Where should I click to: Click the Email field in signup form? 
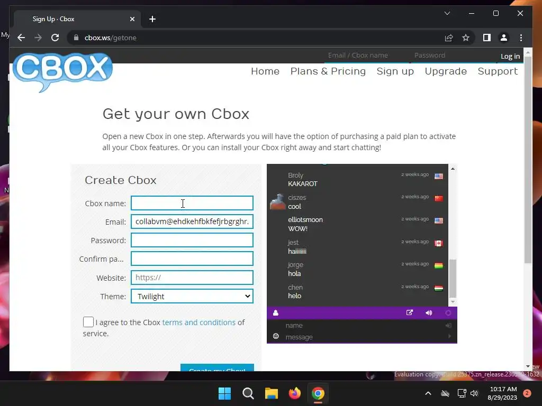point(192,222)
